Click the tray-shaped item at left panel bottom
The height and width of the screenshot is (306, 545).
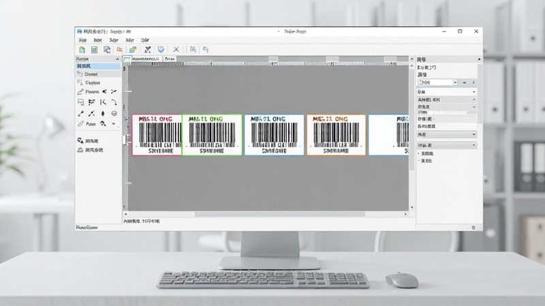90,150
